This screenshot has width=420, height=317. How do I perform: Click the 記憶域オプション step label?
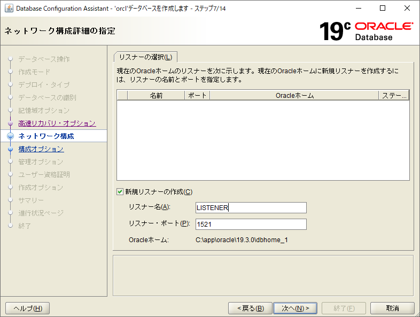click(44, 111)
